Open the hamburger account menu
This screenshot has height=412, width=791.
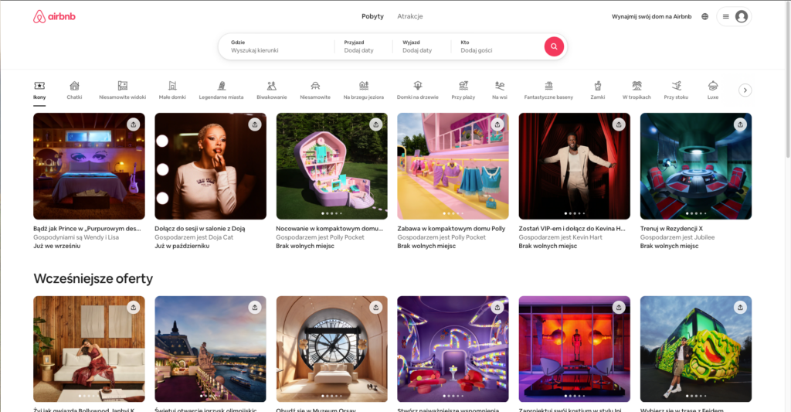(725, 17)
